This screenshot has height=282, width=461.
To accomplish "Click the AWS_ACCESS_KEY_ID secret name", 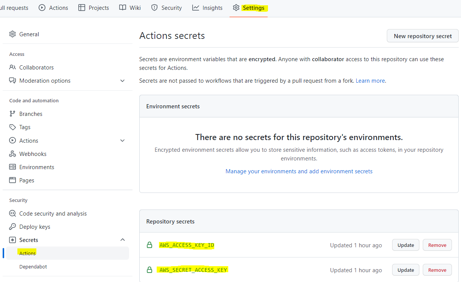I will [187, 245].
